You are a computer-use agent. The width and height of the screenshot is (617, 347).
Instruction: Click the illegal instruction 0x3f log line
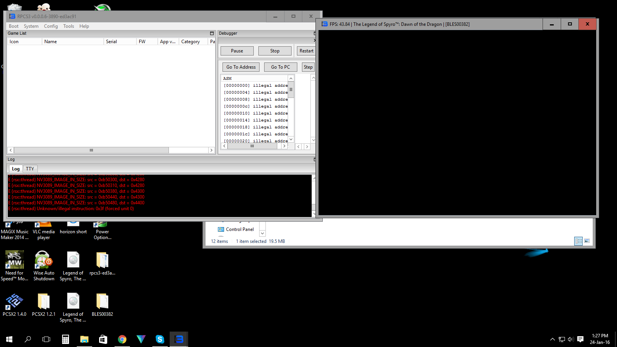(x=71, y=209)
